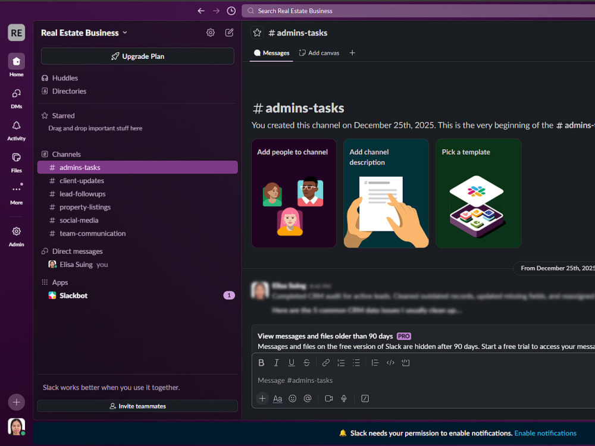
Task: Open the client-updates channel
Action: coord(137,181)
